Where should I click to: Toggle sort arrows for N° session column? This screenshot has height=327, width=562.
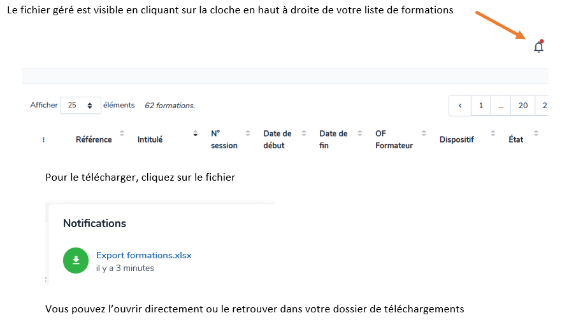click(x=248, y=134)
